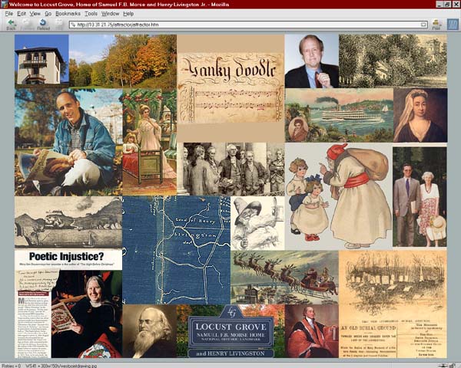
Task: Go back with the Back arrow
Action: click(11, 25)
